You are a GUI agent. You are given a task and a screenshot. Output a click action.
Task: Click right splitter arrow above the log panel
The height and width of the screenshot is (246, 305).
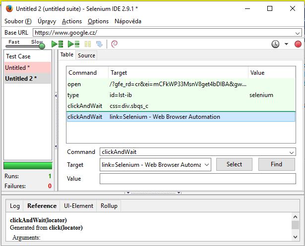pos(179,193)
